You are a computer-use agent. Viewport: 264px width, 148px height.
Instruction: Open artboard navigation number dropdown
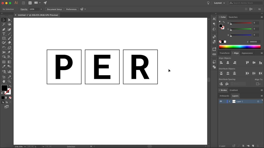(43, 146)
